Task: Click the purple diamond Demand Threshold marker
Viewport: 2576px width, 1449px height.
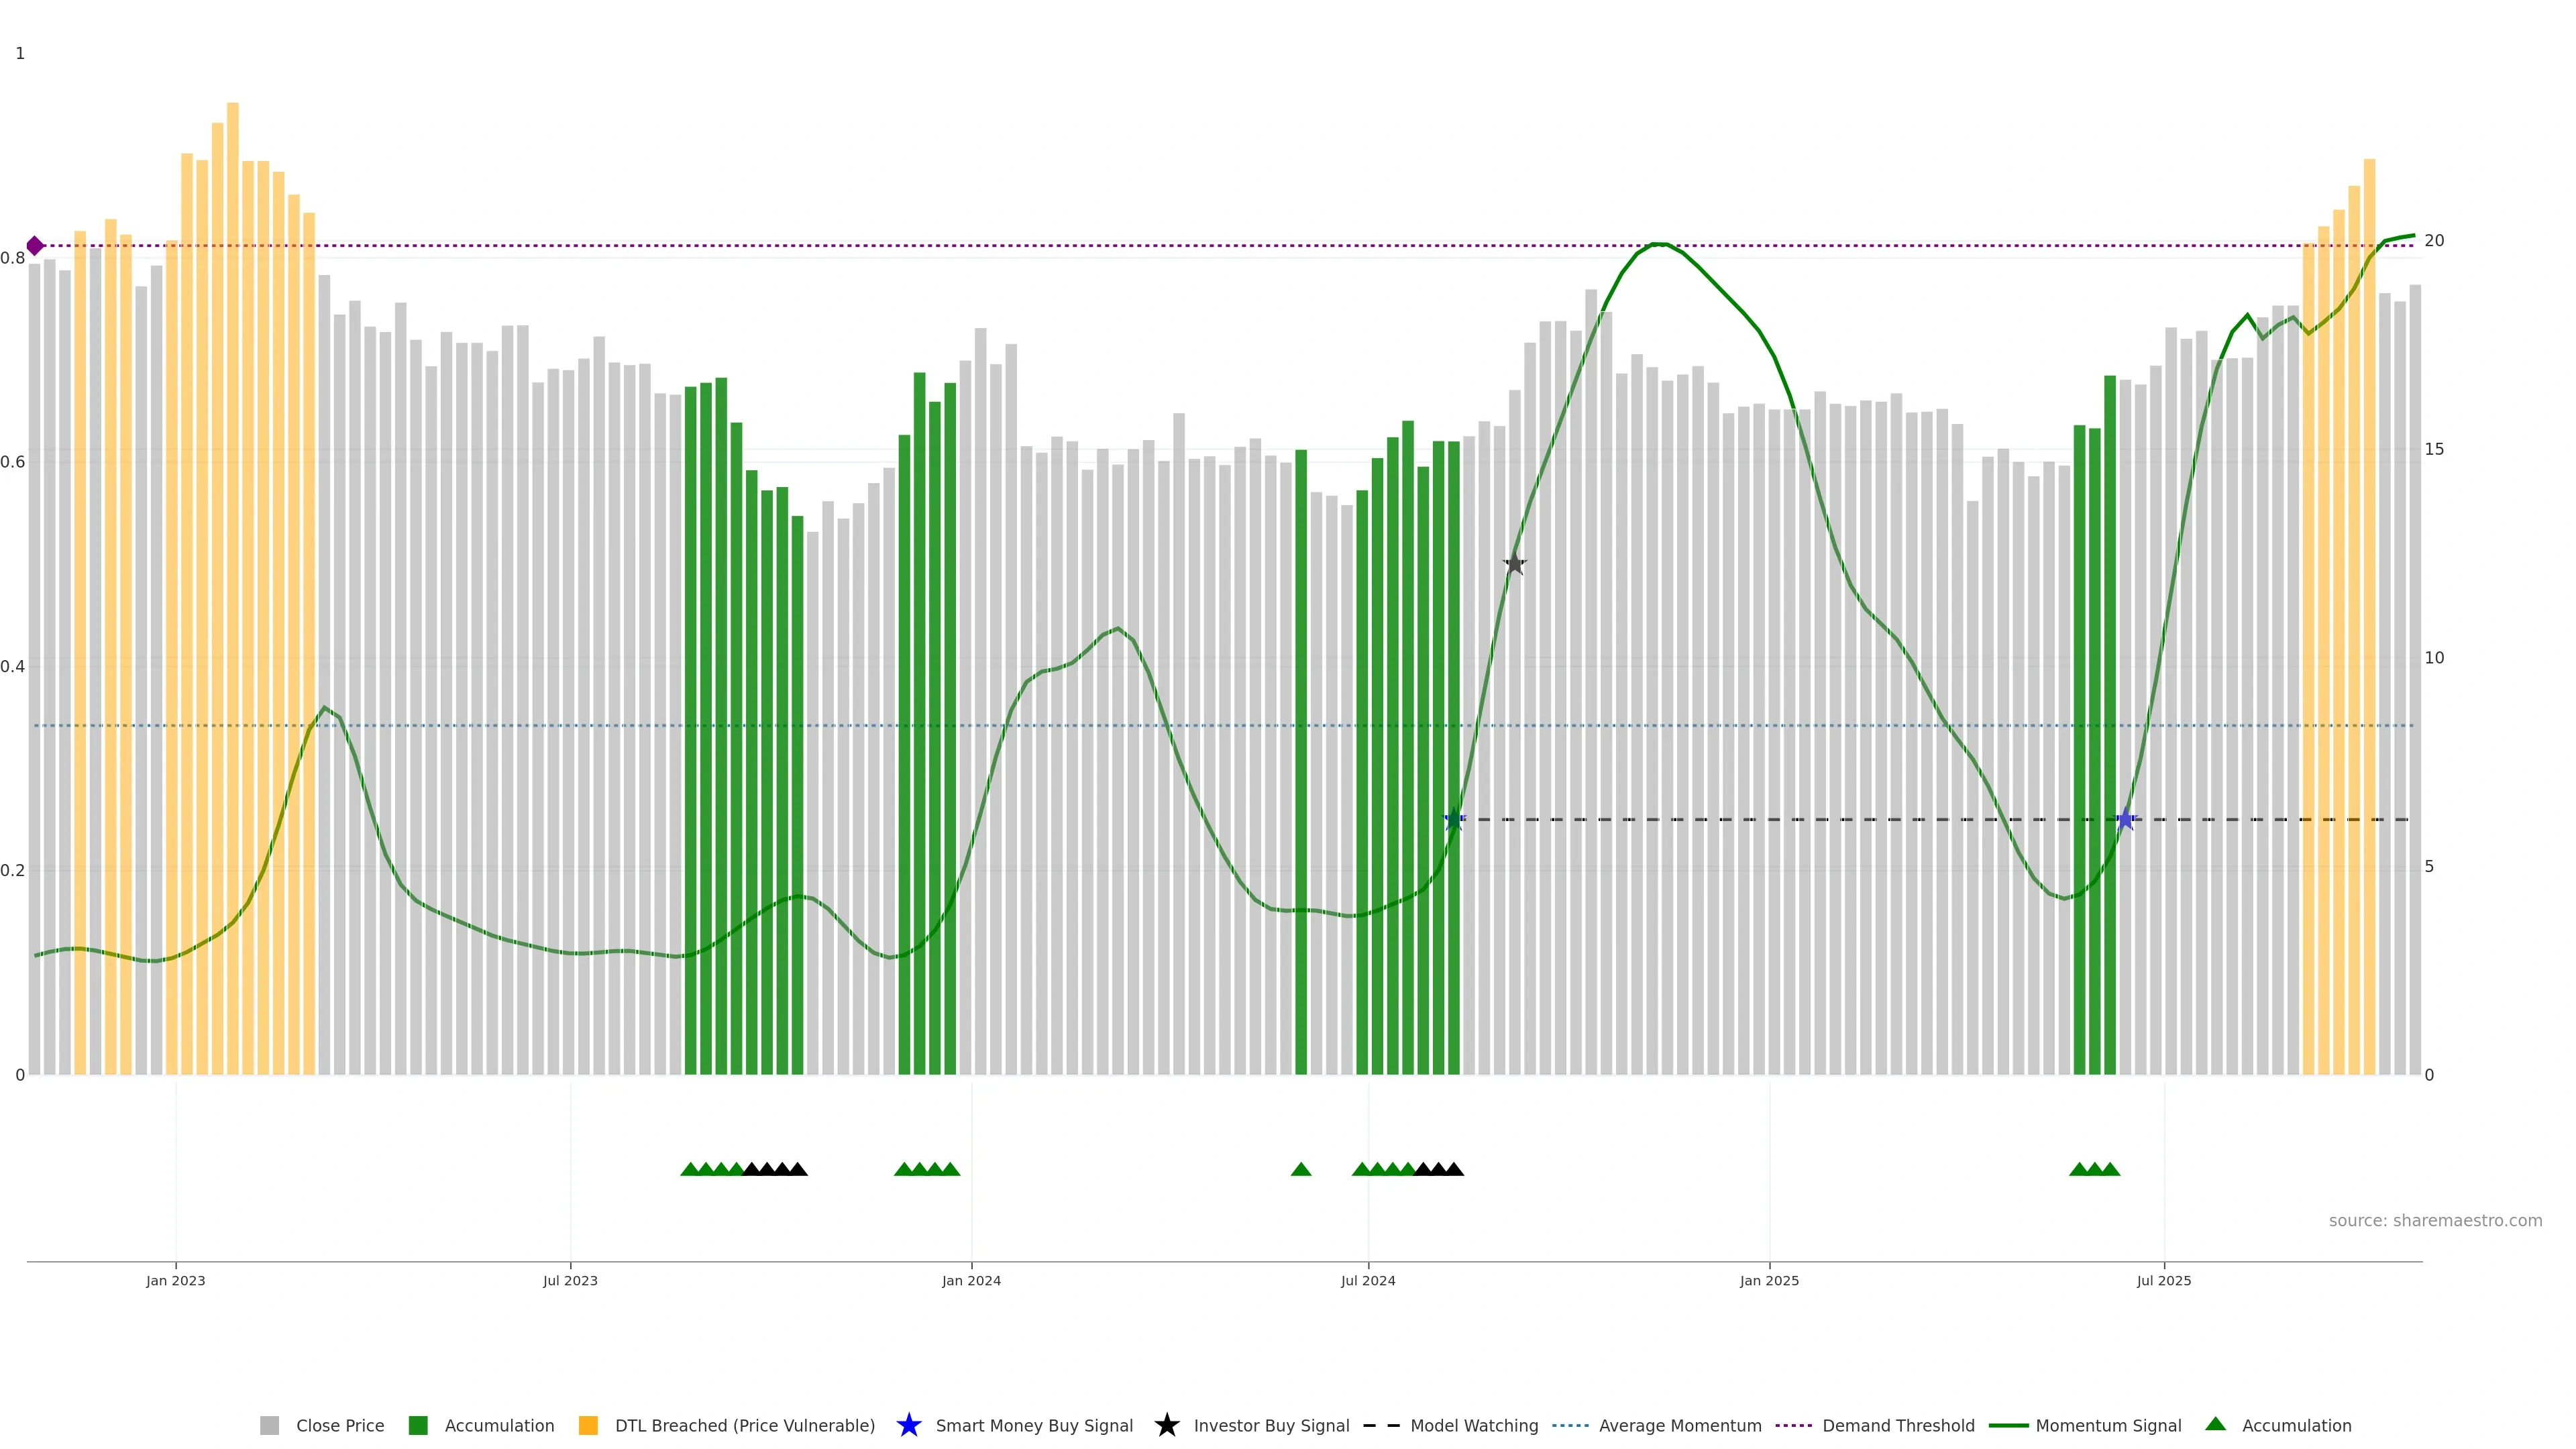Action: [35, 246]
